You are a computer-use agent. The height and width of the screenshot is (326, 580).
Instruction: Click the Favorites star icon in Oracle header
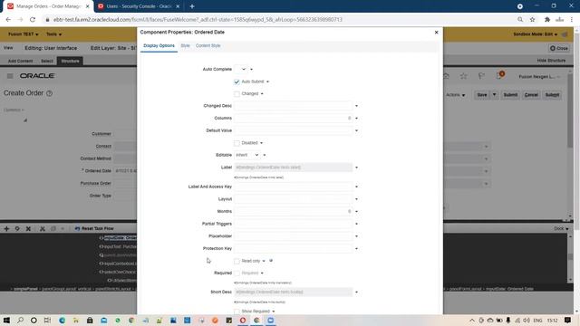[x=463, y=76]
